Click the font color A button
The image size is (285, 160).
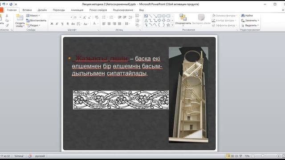pyautogui.click(x=94, y=24)
